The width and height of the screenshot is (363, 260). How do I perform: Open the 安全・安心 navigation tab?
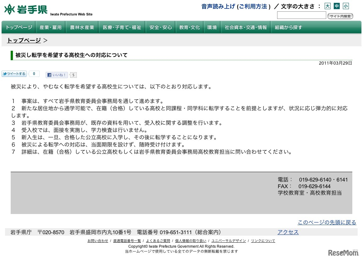pos(161,27)
